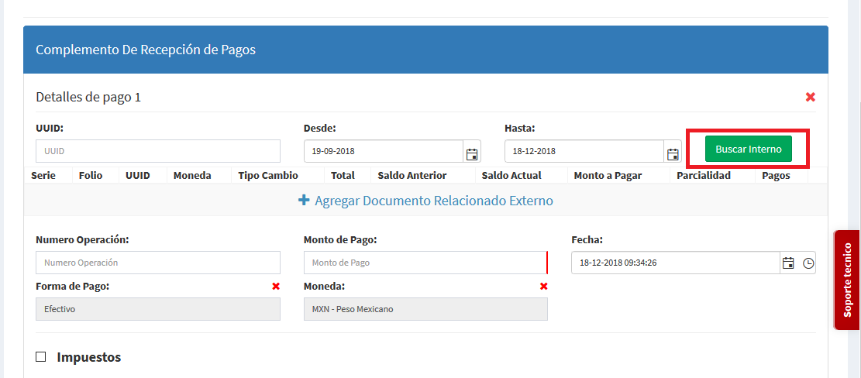Open the Fecha calendar icon
The height and width of the screenshot is (378, 861).
(x=788, y=263)
